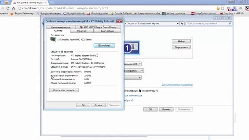Select the Адаптер tab

(58, 31)
